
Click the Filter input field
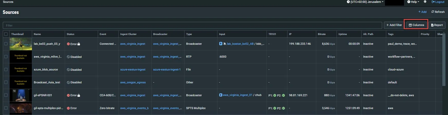[x=192, y=25]
